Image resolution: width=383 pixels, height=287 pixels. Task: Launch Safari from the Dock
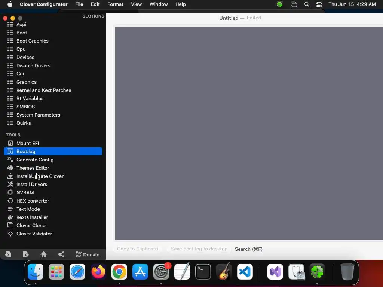pyautogui.click(x=77, y=272)
